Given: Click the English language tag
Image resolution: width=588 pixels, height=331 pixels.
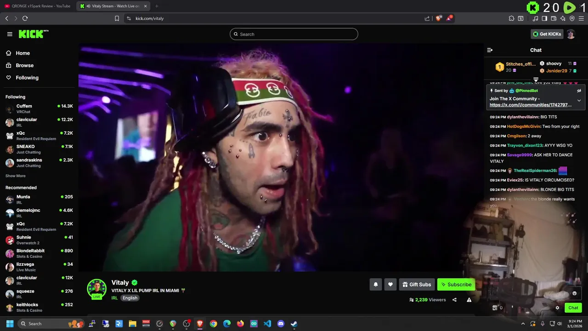Looking at the screenshot, I should pyautogui.click(x=130, y=298).
